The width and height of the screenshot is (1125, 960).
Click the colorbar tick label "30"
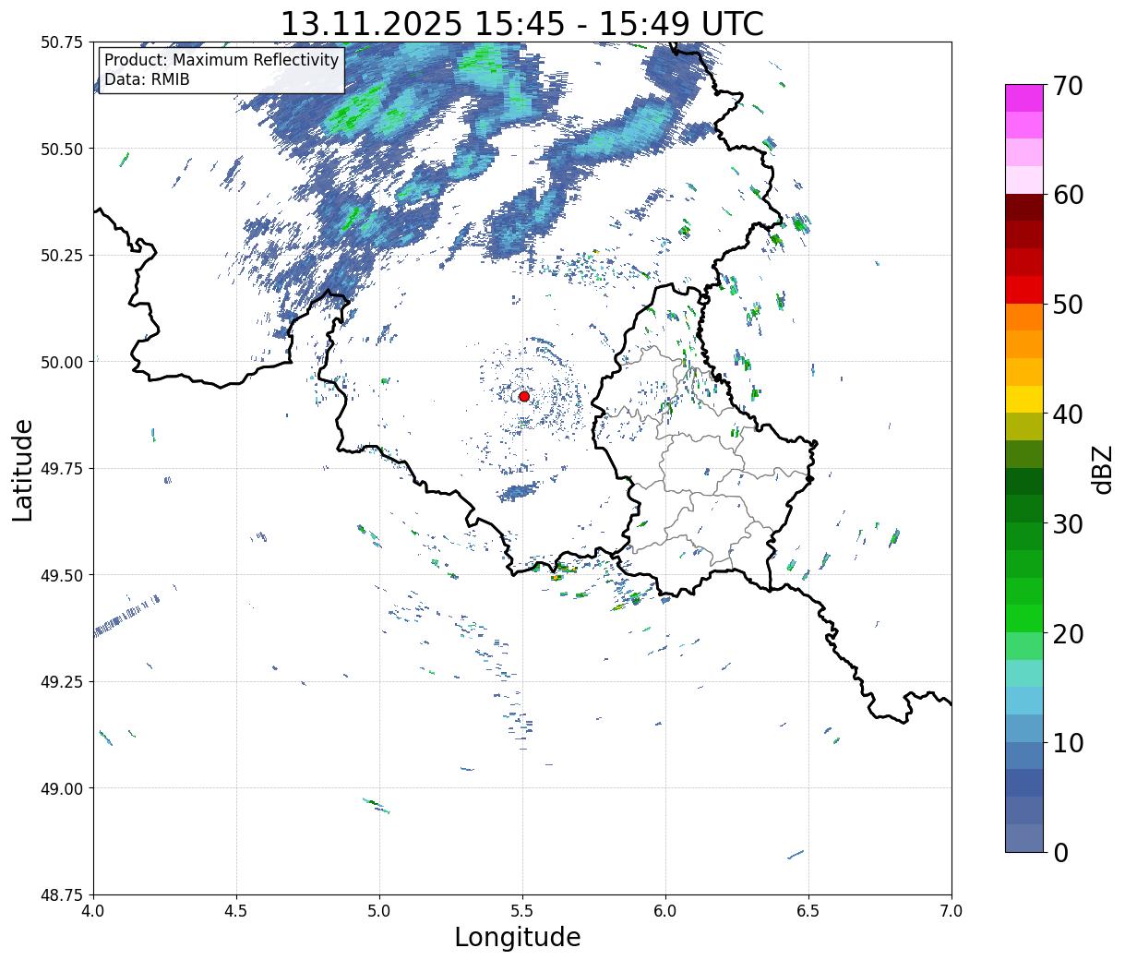(x=1068, y=523)
